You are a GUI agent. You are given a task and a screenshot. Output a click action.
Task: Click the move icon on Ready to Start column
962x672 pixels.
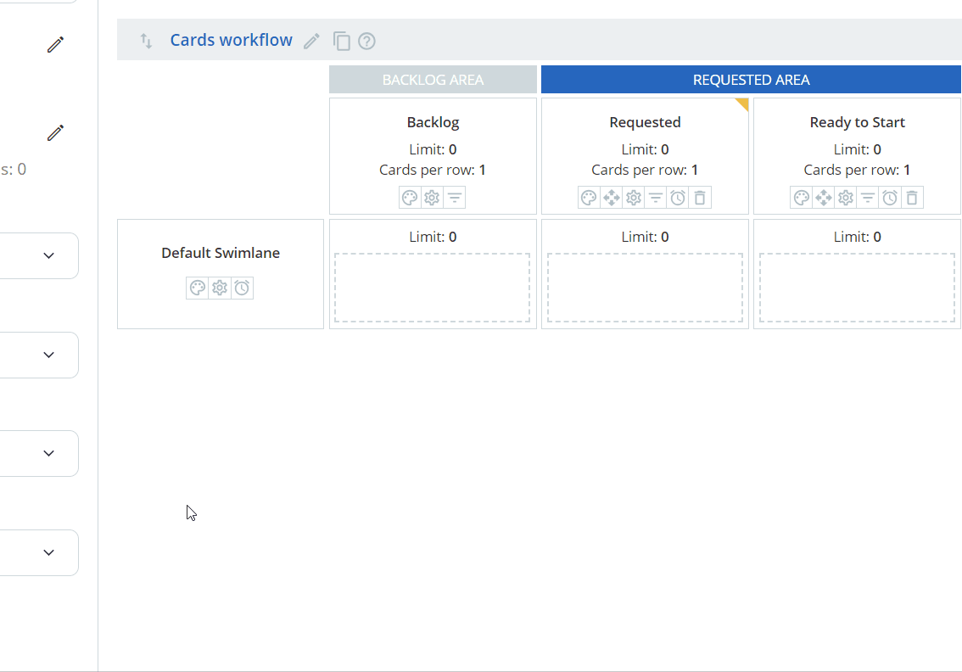(823, 197)
